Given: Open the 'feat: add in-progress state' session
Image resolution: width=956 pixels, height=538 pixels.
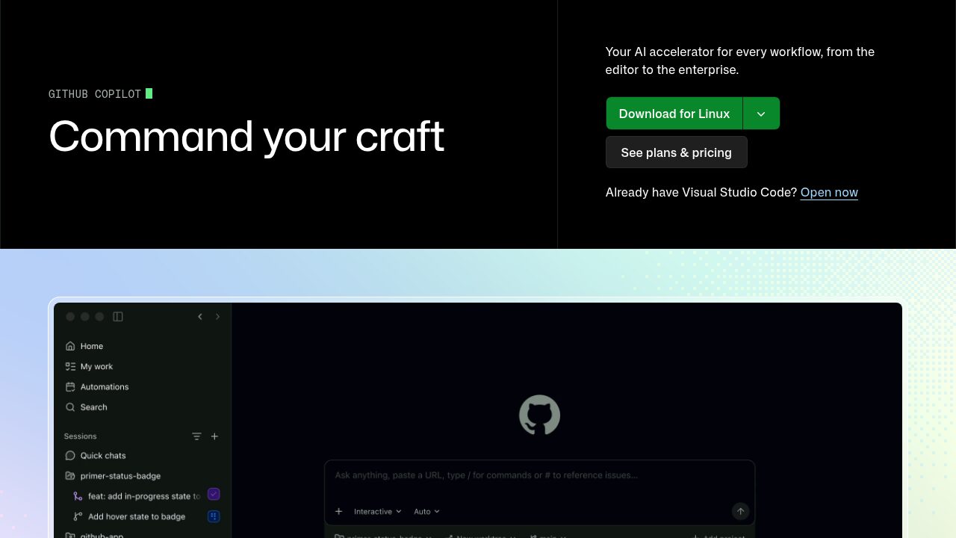Looking at the screenshot, I should pos(143,496).
